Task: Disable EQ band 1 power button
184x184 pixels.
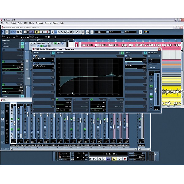Action: [57, 99]
